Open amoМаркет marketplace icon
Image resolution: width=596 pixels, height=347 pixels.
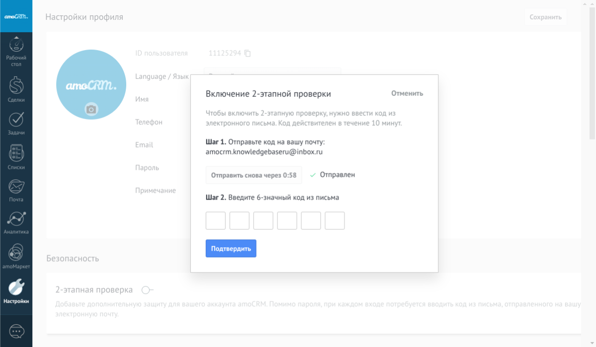16,252
